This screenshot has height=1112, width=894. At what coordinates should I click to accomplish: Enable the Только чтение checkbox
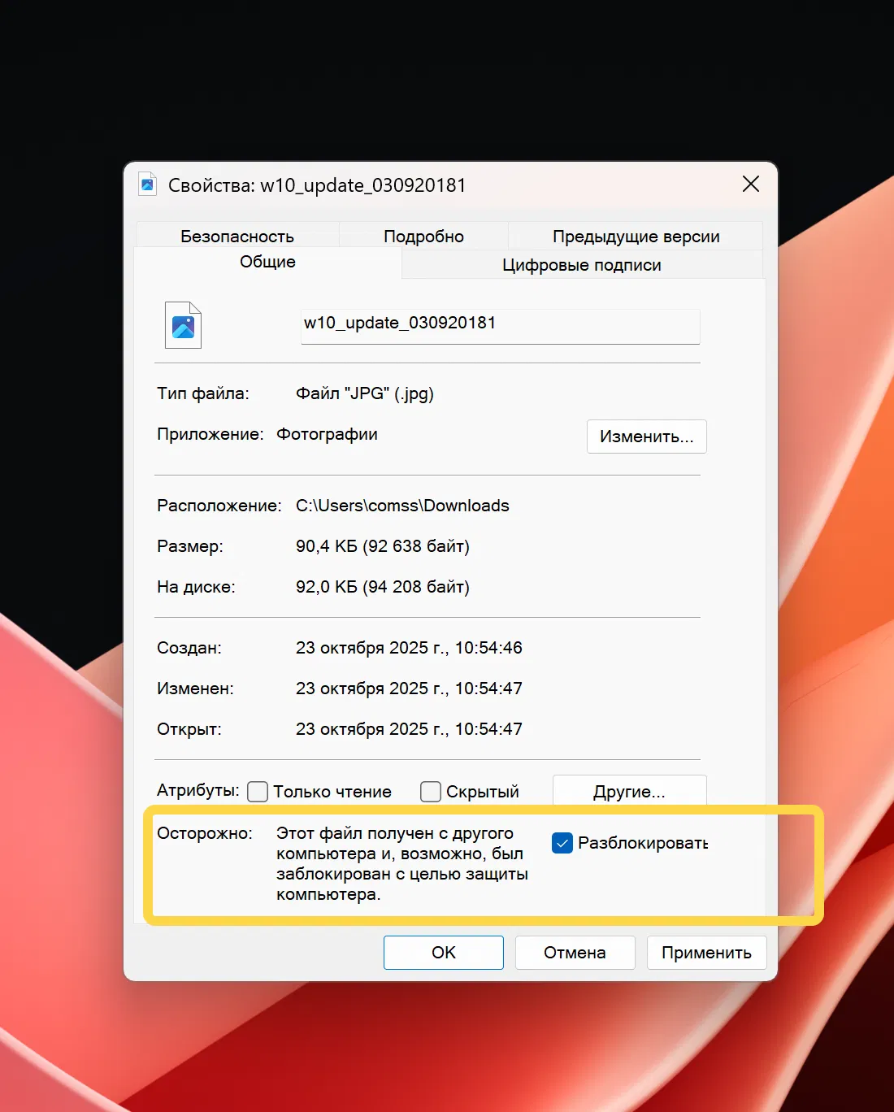[x=258, y=792]
